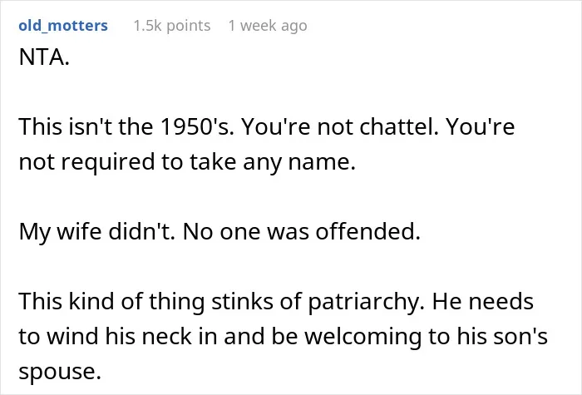Click the 1.5k points score

[172, 26]
